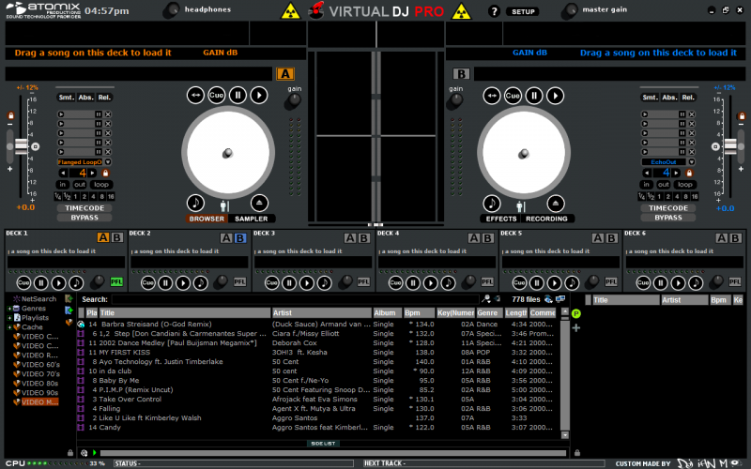The width and height of the screenshot is (751, 469).
Task: Click the large Cue button on left deck
Action: (x=217, y=95)
